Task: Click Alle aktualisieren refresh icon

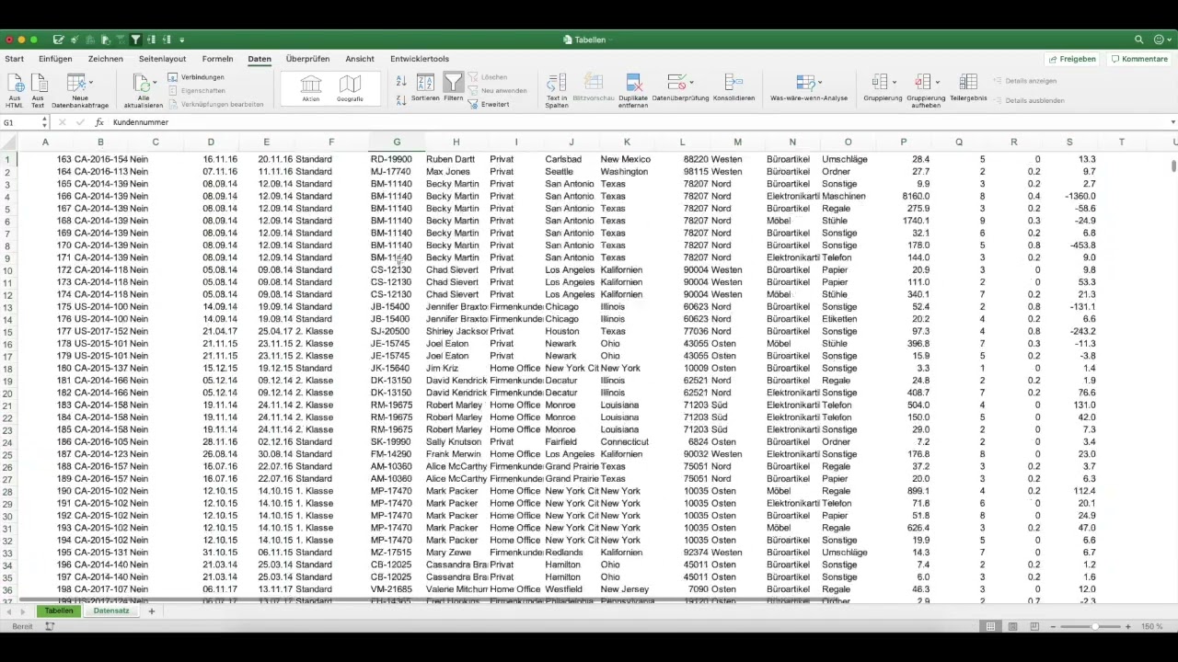Action: [x=142, y=84]
